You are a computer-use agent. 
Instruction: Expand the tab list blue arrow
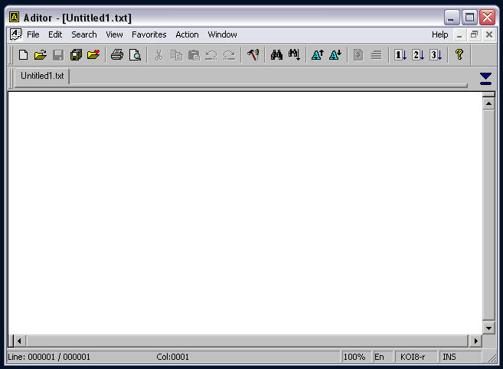485,79
